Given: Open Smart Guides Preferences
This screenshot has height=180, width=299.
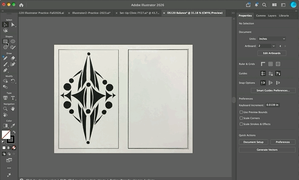Looking at the screenshot, I should coord(273,90).
